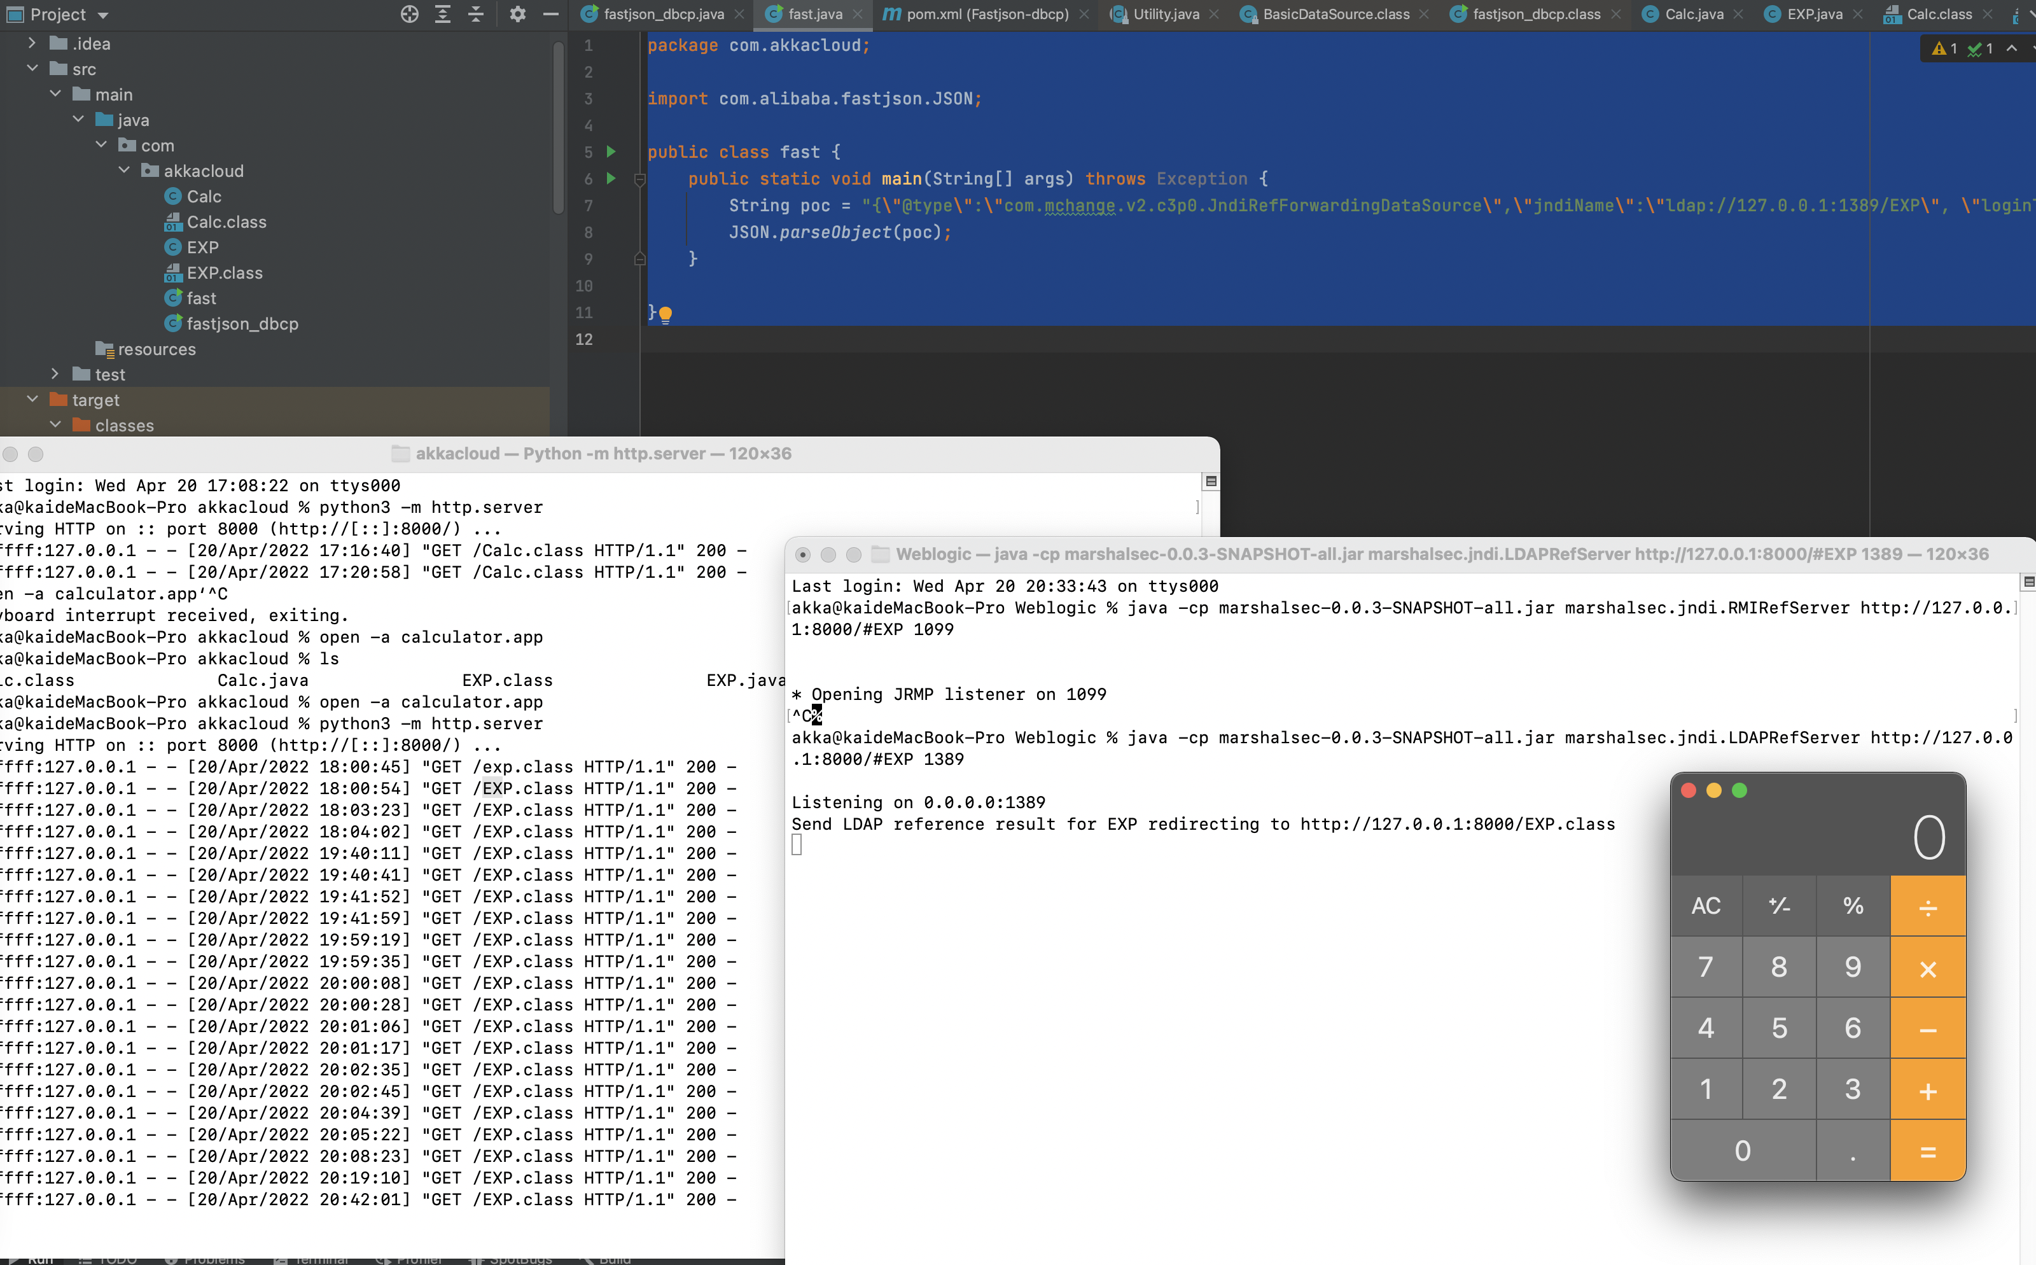Click the Collapse All icon in Project panel
The height and width of the screenshot is (1265, 2036).
click(x=476, y=14)
